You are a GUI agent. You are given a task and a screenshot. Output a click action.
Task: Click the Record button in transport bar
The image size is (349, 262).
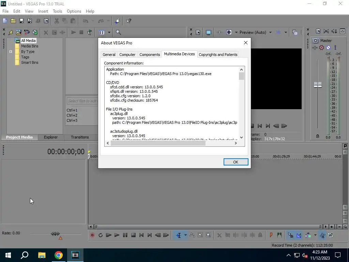tap(92, 235)
